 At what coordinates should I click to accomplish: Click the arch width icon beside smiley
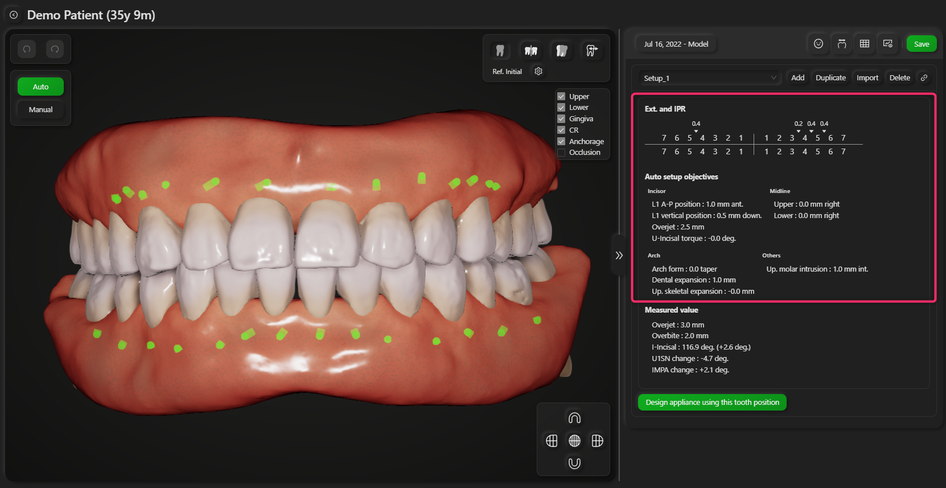[842, 44]
